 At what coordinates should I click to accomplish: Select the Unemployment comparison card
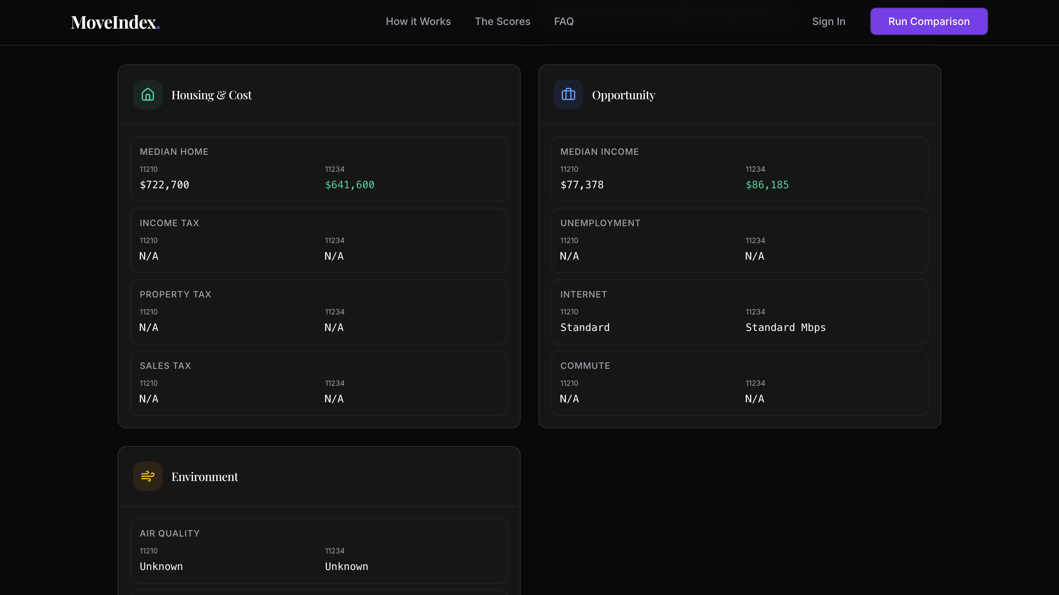[x=739, y=241]
